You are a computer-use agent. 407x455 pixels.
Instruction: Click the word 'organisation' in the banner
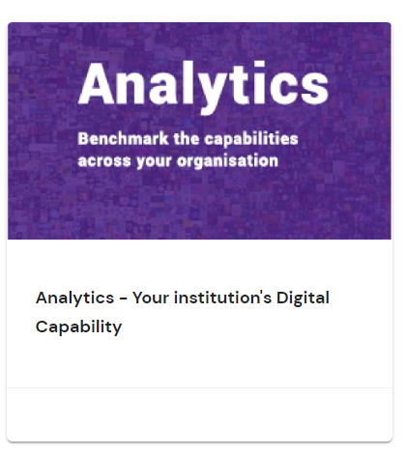point(227,161)
